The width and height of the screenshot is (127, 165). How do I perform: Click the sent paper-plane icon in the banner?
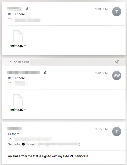tap(117, 62)
